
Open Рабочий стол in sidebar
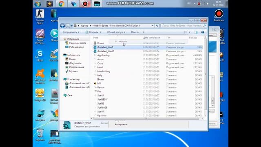tap(76, 47)
